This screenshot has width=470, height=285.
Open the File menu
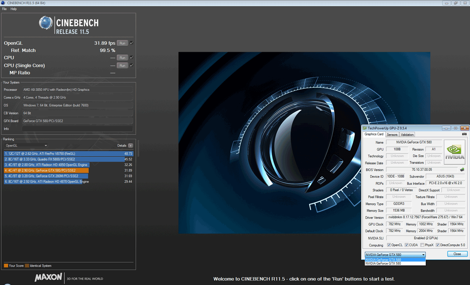4,9
